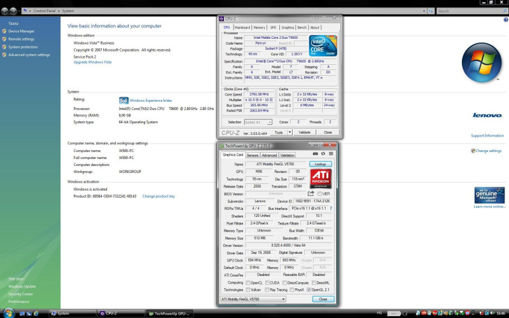The height and width of the screenshot is (318, 509).
Task: Toggle the Ray Tracing checkbox
Action: (x=267, y=290)
